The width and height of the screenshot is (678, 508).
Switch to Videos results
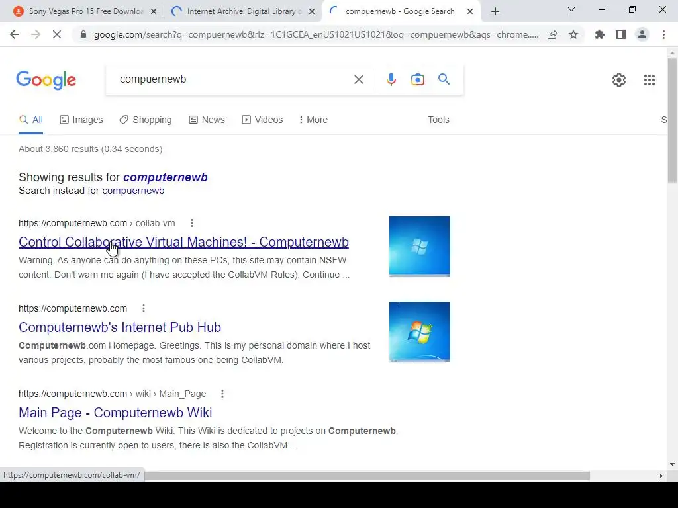tap(262, 120)
